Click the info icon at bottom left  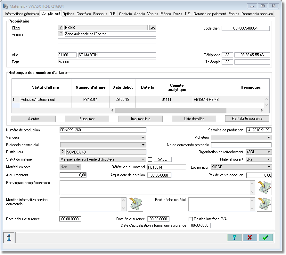(9, 237)
